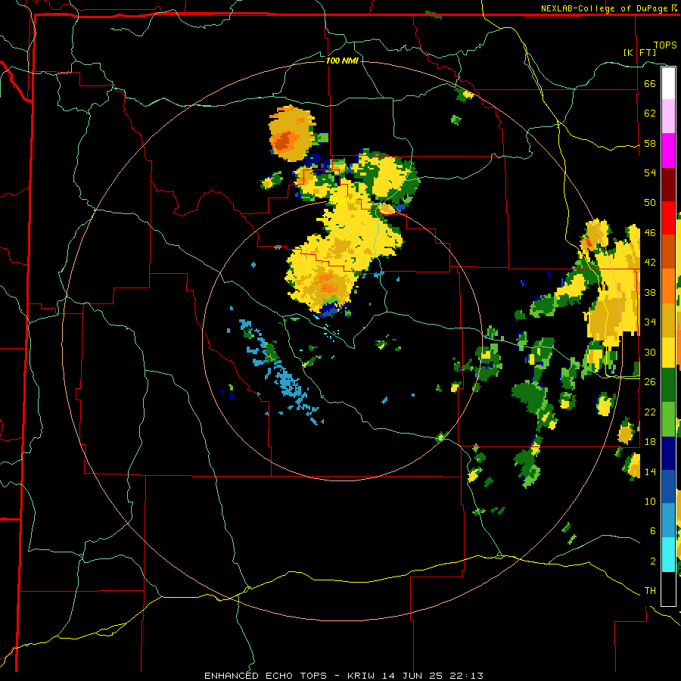
Task: Click the isolated round orange-cored storm cell
Action: pos(292,133)
